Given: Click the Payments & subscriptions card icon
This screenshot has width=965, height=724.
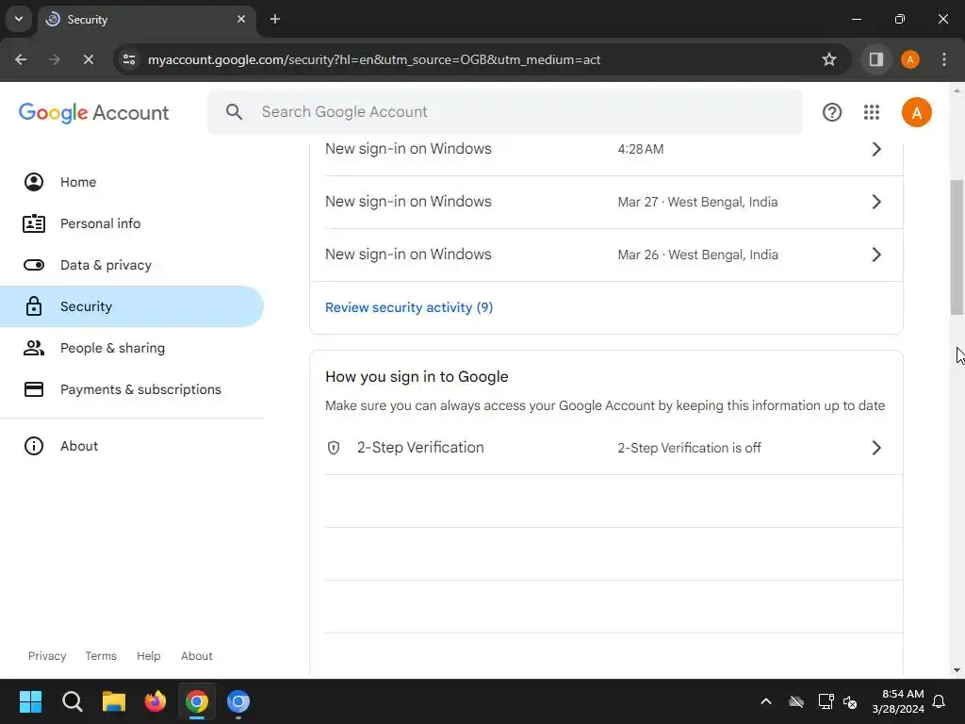Looking at the screenshot, I should (34, 389).
